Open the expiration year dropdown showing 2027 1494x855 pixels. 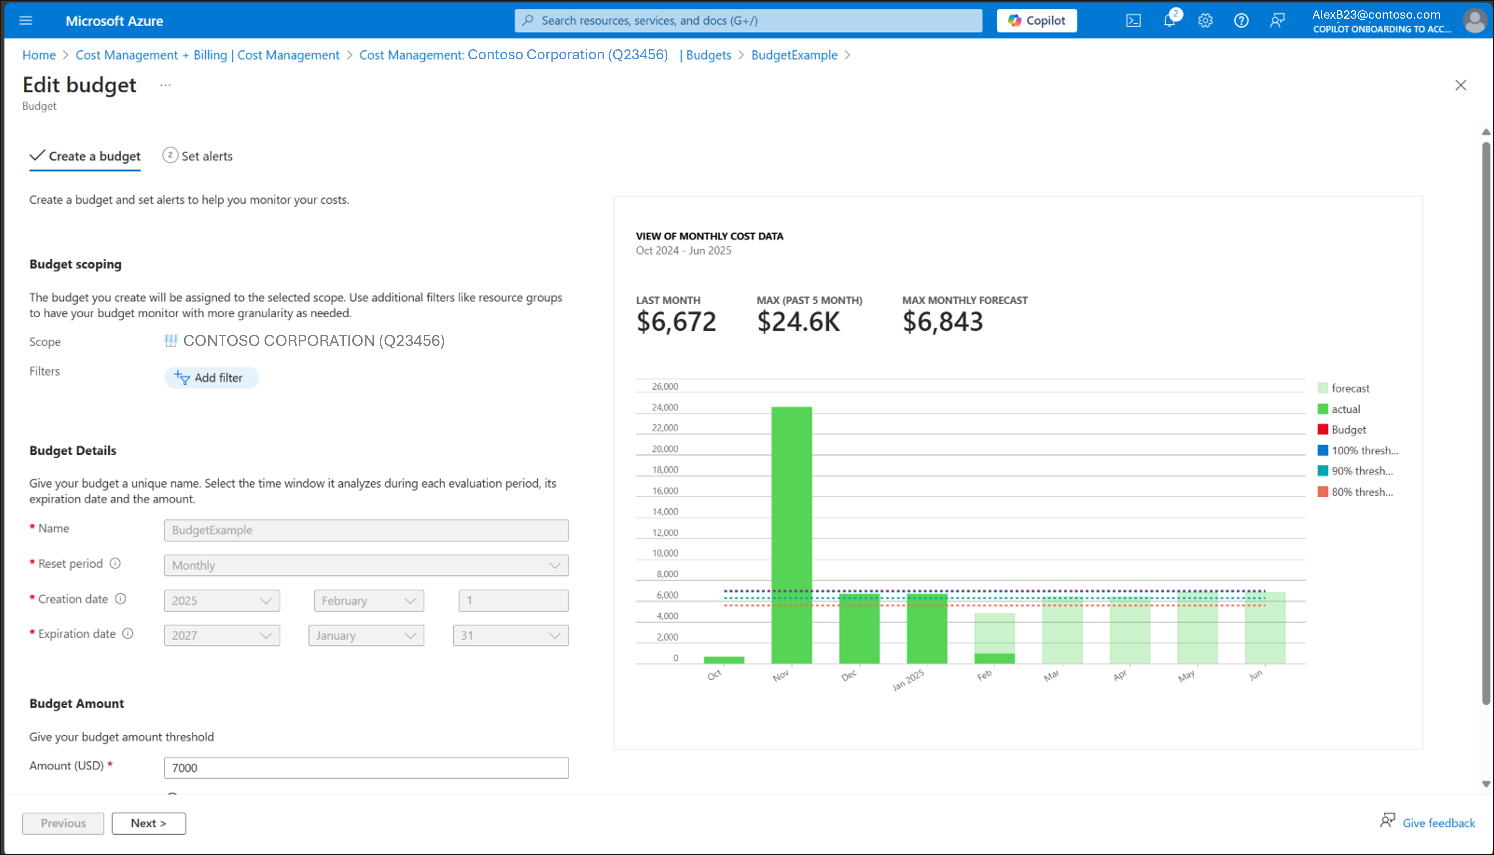[221, 635]
